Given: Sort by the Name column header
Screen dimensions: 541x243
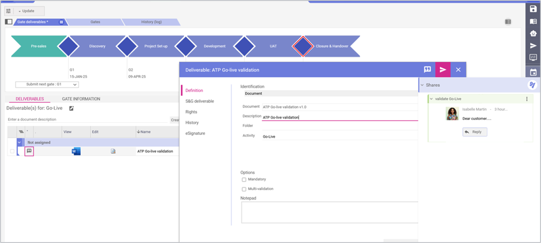Looking at the screenshot, I should pos(143,132).
